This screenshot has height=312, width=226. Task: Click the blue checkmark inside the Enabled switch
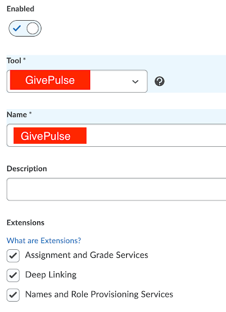[x=17, y=28]
